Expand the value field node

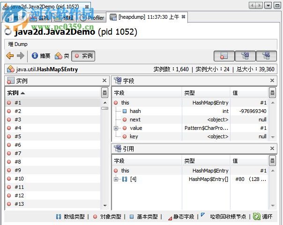[116, 128]
